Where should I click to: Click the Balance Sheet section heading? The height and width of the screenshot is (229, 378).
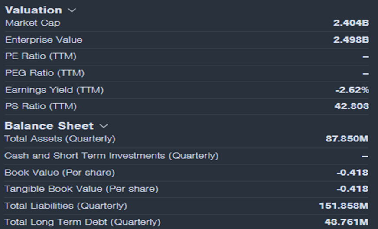(x=49, y=126)
